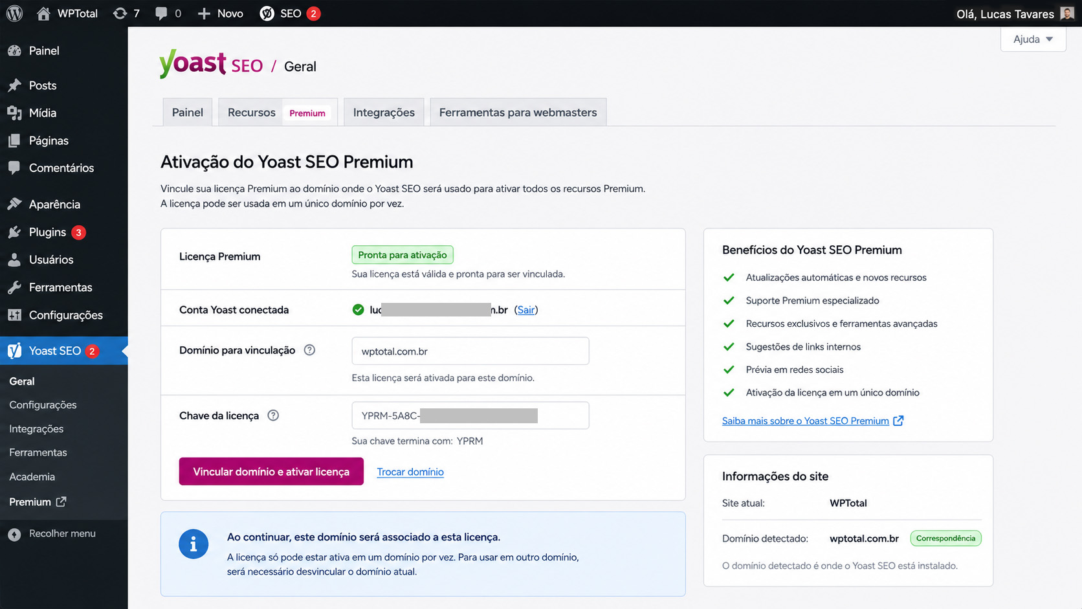Open the Configurações sliders icon

pyautogui.click(x=14, y=315)
